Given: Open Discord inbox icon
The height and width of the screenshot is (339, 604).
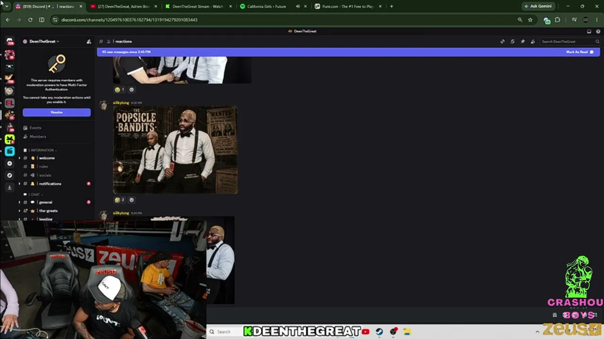Looking at the screenshot, I should (589, 32).
